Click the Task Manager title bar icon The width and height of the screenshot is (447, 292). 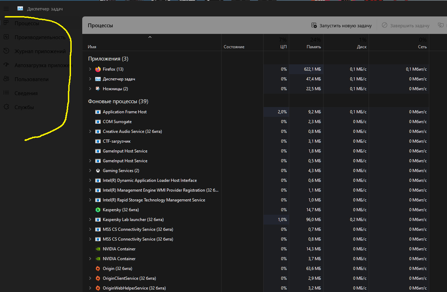point(20,9)
